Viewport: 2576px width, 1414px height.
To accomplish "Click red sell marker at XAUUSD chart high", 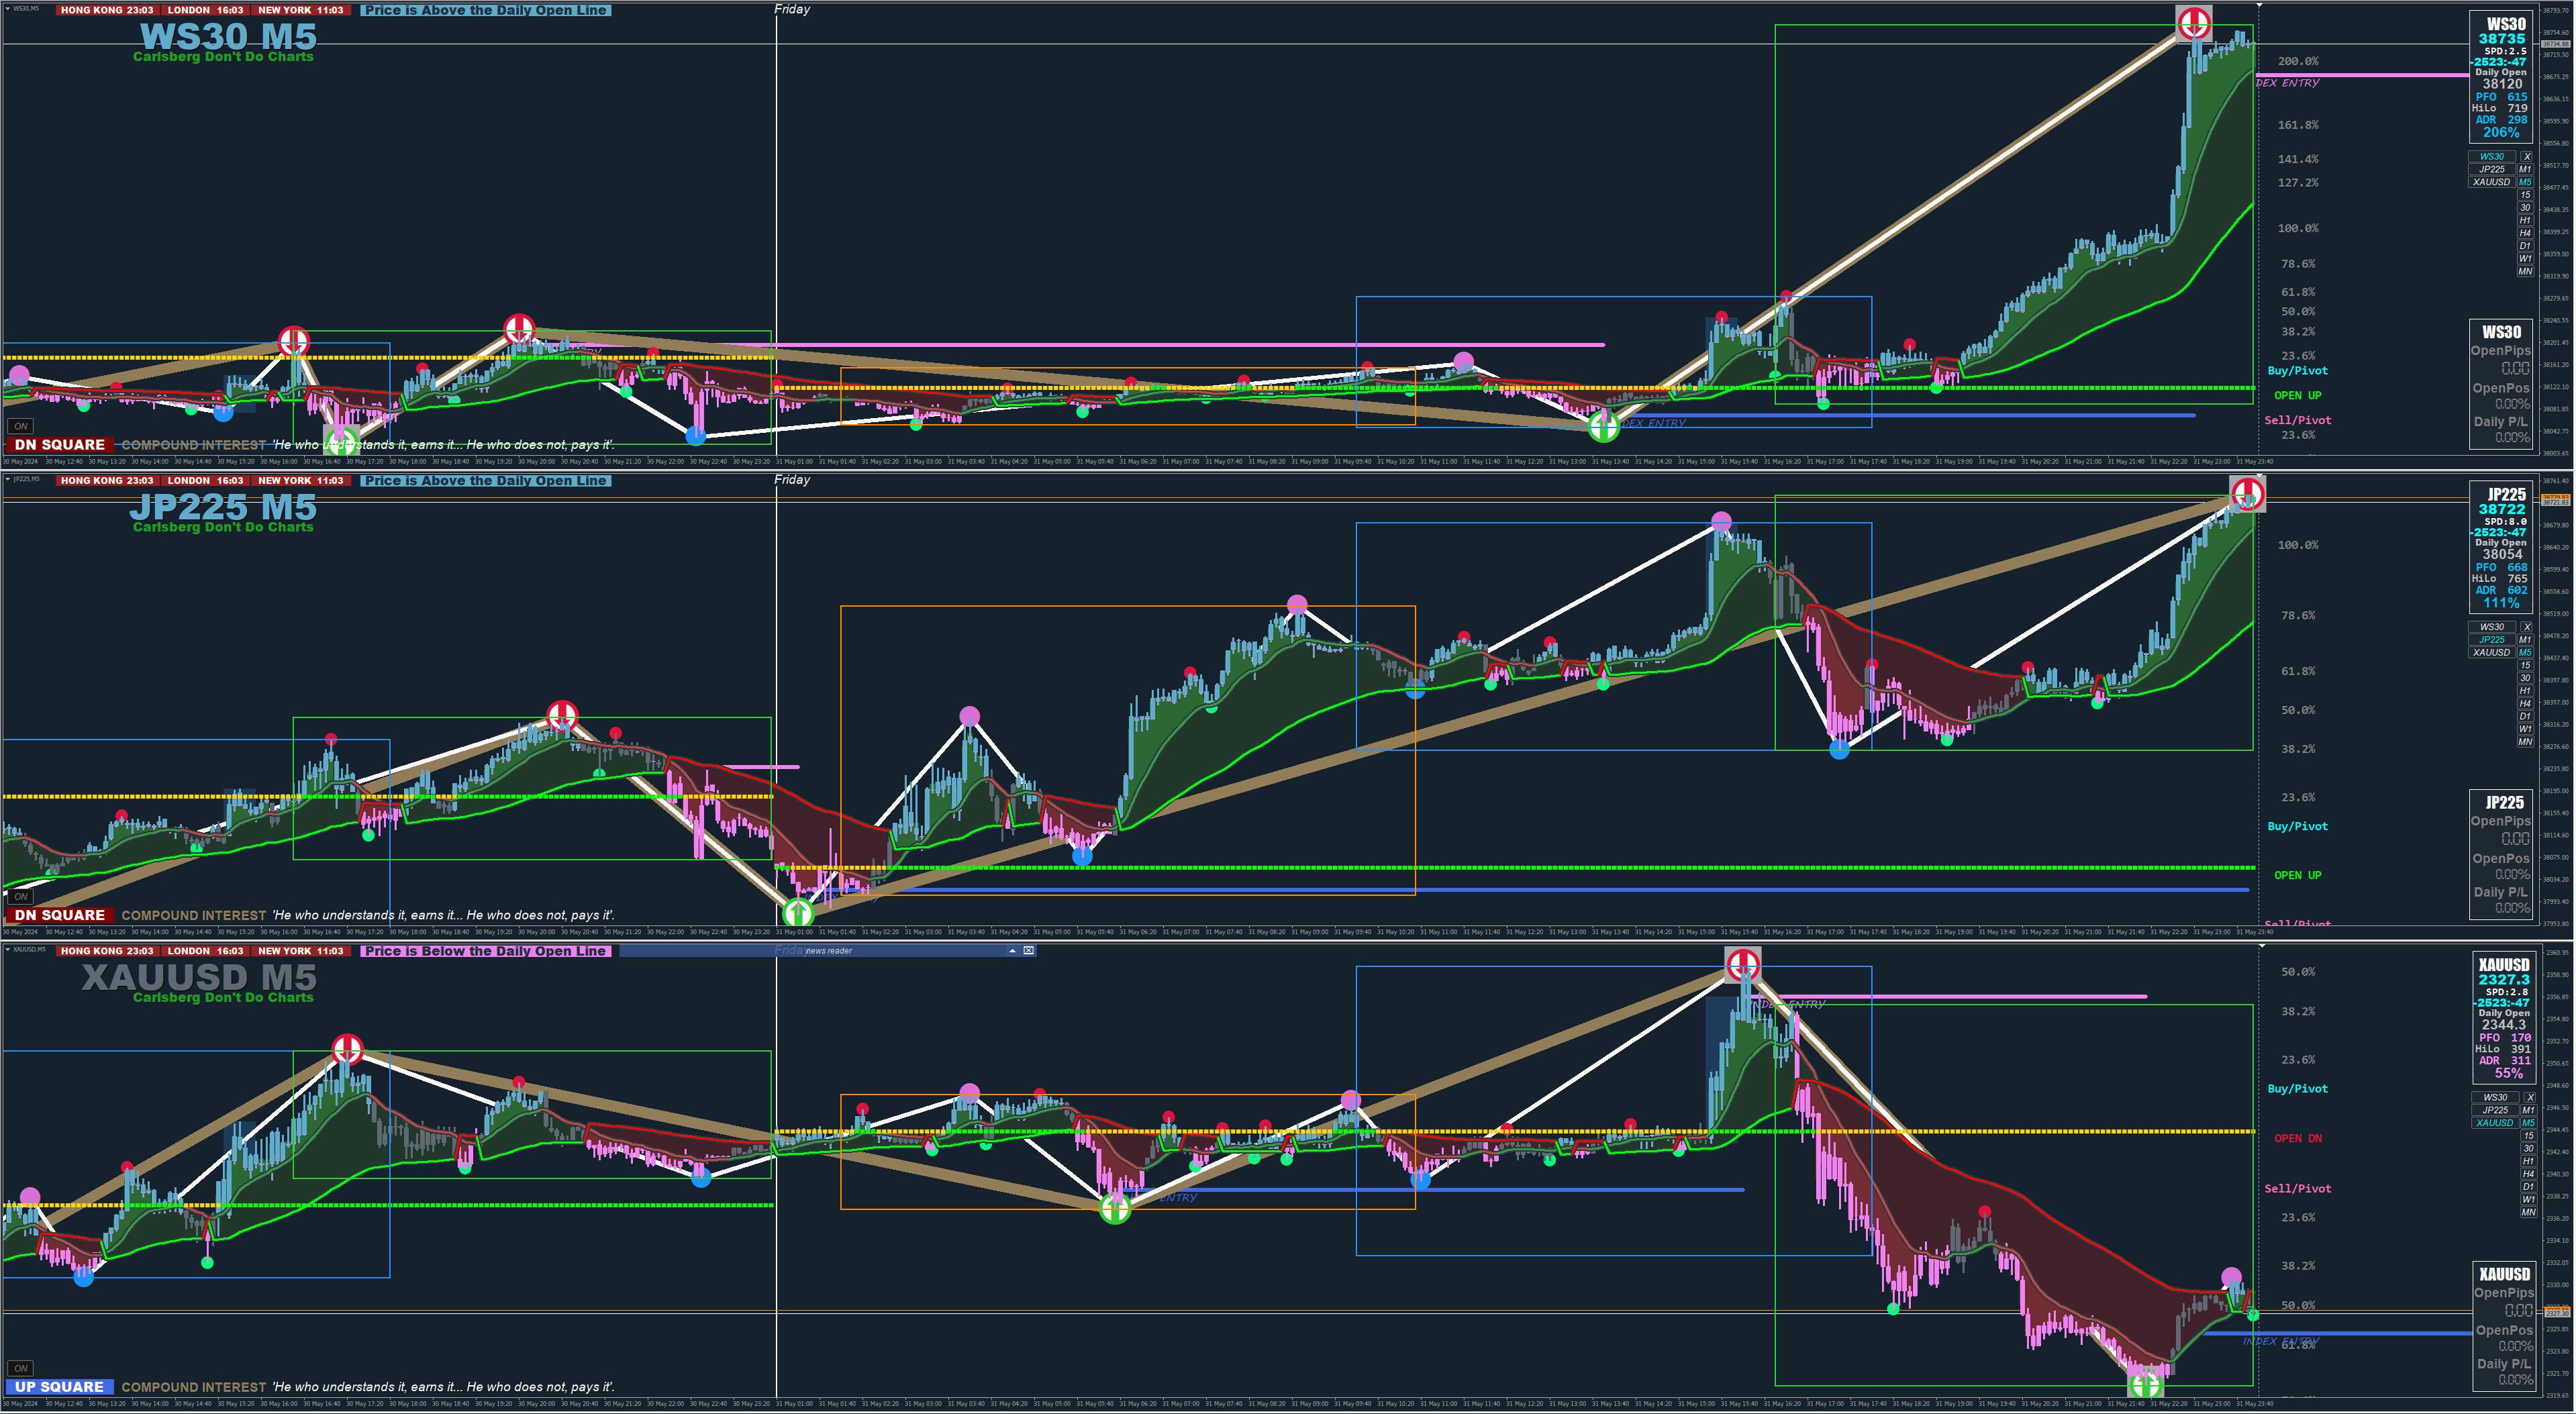I will 1743,965.
